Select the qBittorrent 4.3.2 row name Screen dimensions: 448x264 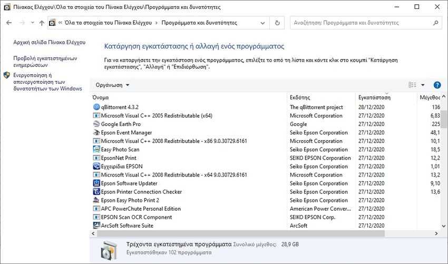pos(120,107)
